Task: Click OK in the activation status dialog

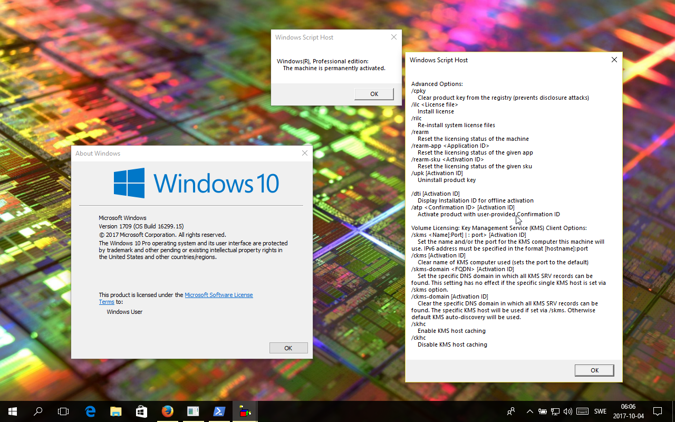Action: coord(374,94)
